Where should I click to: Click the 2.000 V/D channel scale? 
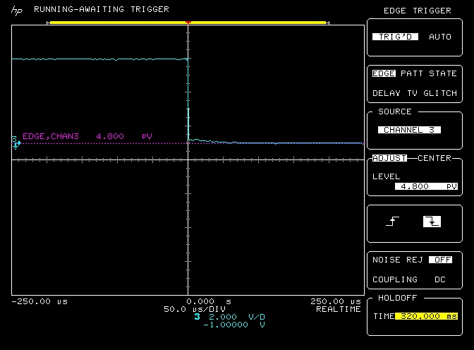coord(237,317)
